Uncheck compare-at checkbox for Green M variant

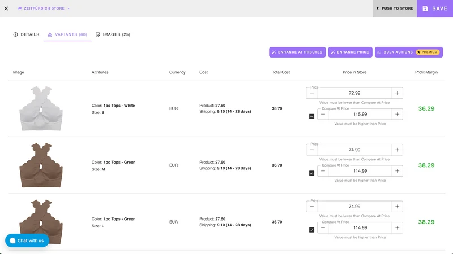pos(312,173)
